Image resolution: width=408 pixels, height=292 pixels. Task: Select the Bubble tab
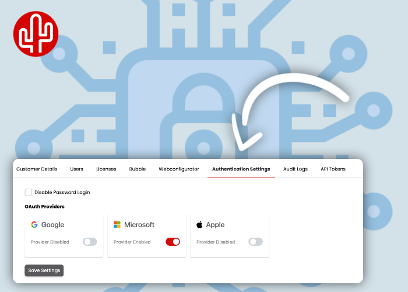pyautogui.click(x=138, y=169)
